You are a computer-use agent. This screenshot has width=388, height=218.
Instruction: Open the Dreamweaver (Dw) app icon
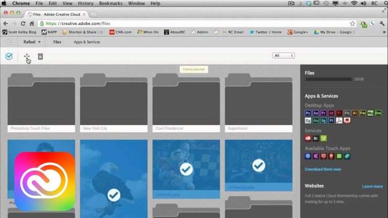click(x=378, y=113)
